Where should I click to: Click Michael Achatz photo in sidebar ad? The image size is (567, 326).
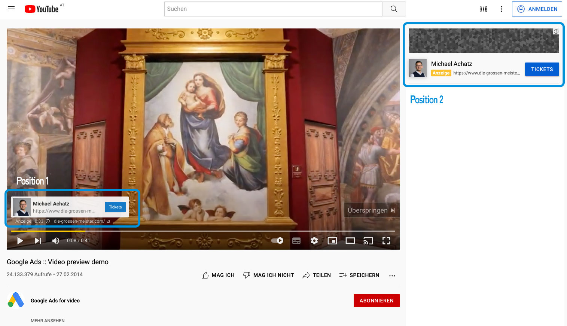pos(418,68)
